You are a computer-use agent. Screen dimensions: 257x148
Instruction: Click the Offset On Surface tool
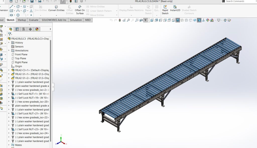(x=80, y=10)
